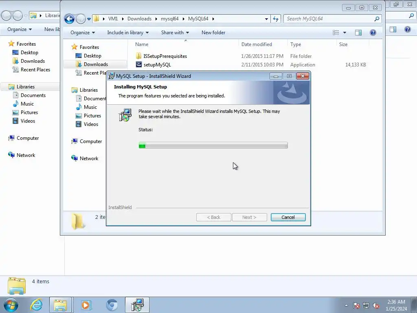
Task: Select Desktop in Libraries window sidebar
Action: pyautogui.click(x=29, y=53)
